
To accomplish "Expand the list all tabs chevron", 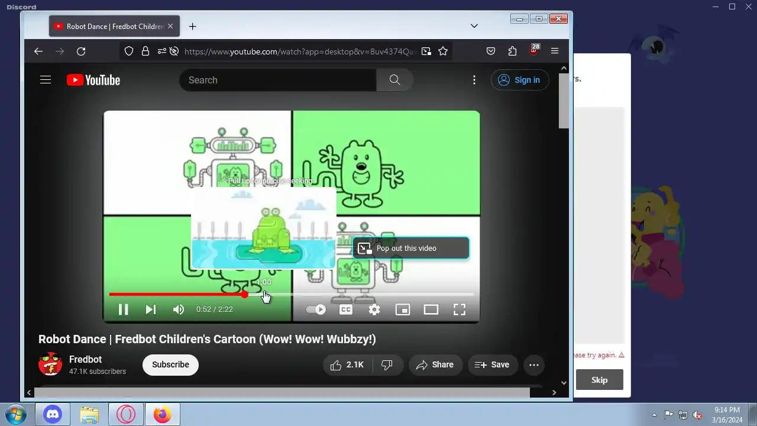I will pyautogui.click(x=474, y=26).
